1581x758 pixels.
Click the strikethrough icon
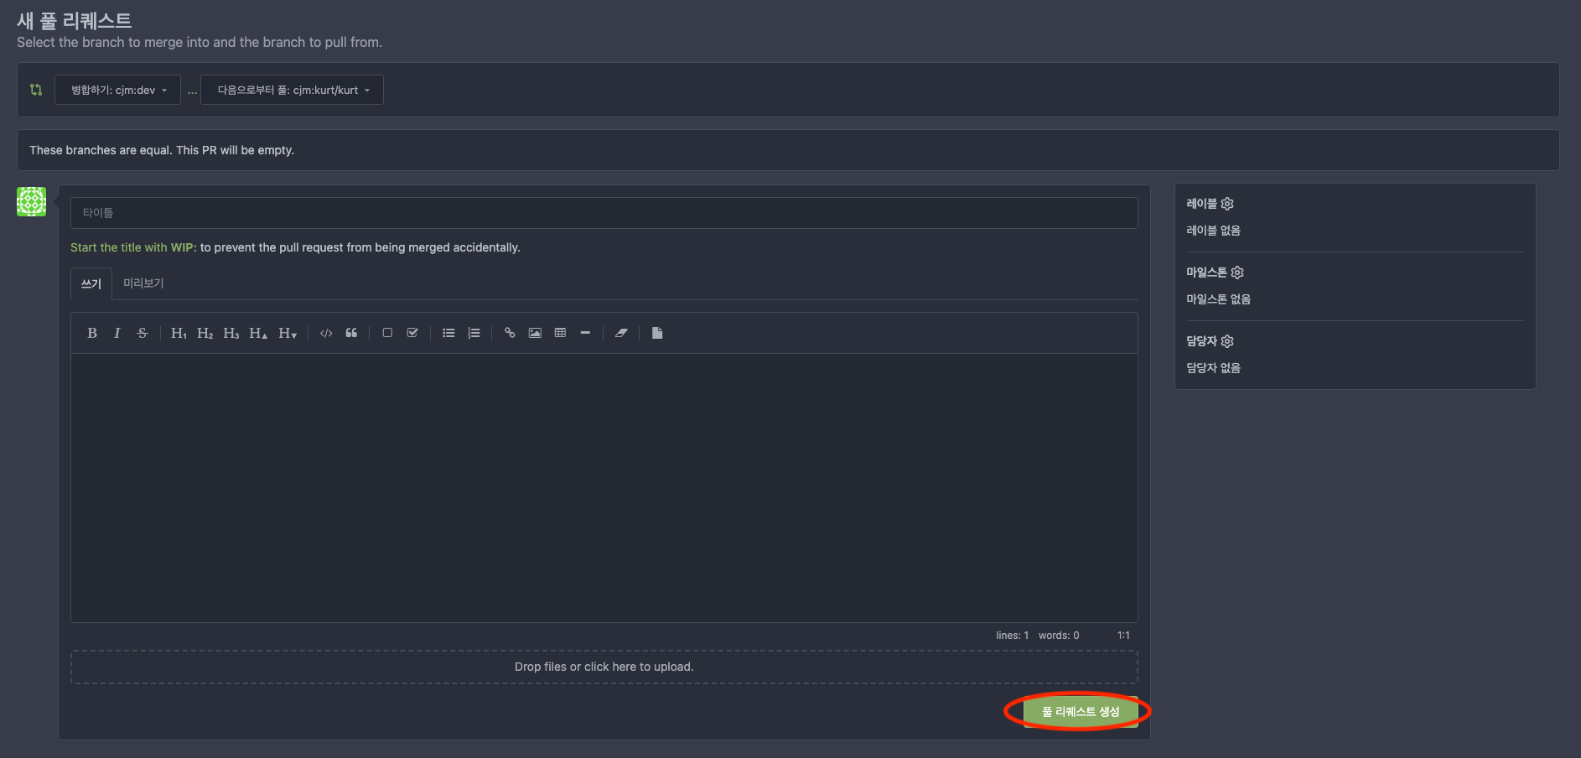143,333
